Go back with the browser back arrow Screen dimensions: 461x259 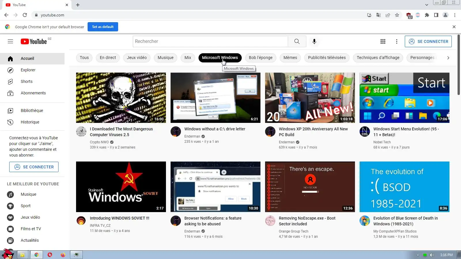6,15
